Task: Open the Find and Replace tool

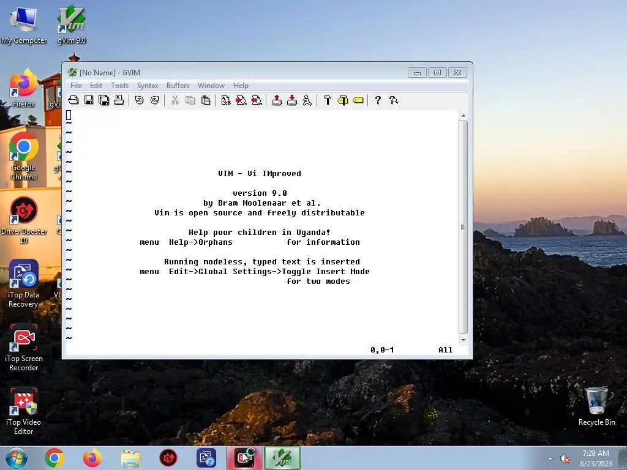Action: (x=226, y=100)
